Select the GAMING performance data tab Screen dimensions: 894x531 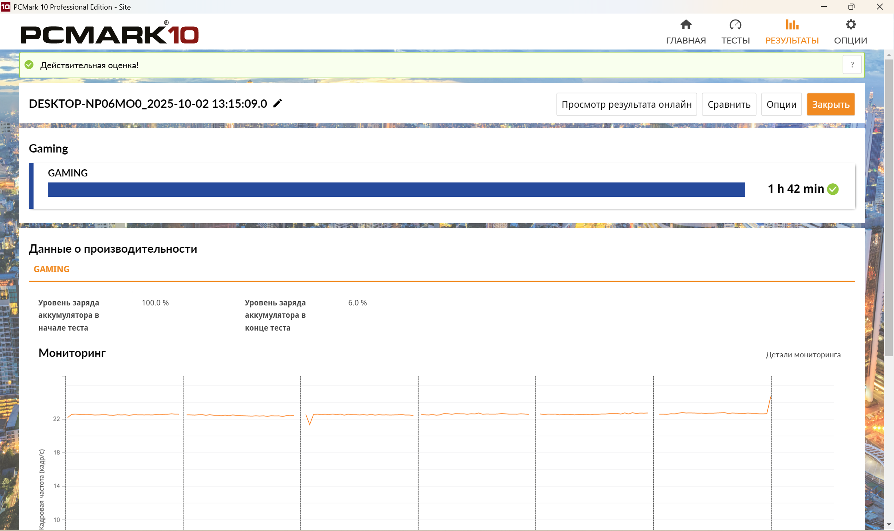(x=52, y=269)
